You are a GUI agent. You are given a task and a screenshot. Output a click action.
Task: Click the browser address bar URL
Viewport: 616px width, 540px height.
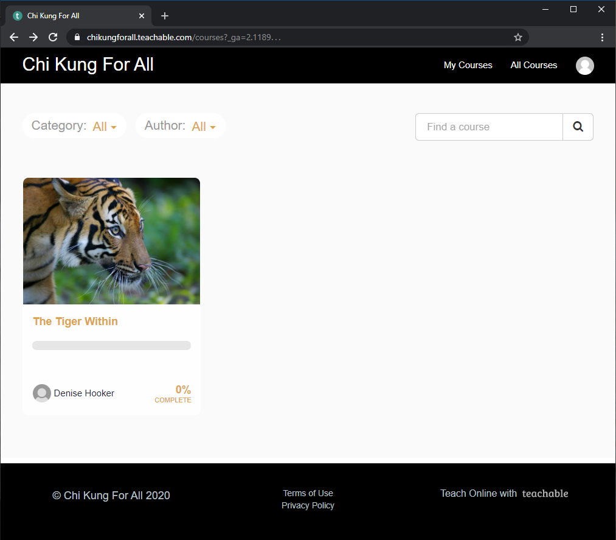(x=184, y=37)
